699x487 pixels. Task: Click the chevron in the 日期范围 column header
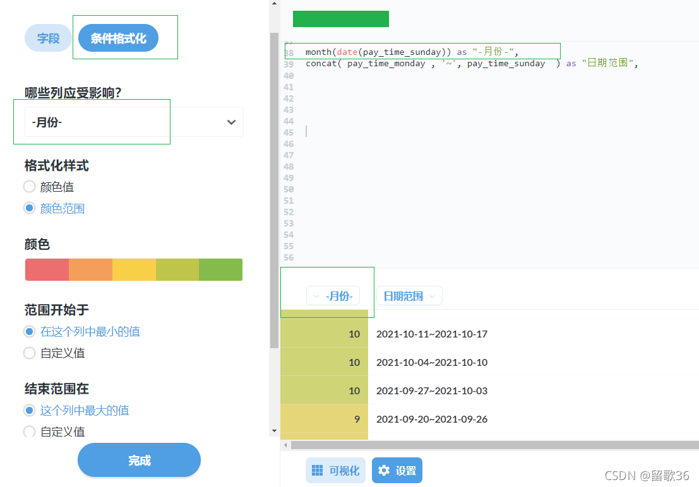(432, 296)
